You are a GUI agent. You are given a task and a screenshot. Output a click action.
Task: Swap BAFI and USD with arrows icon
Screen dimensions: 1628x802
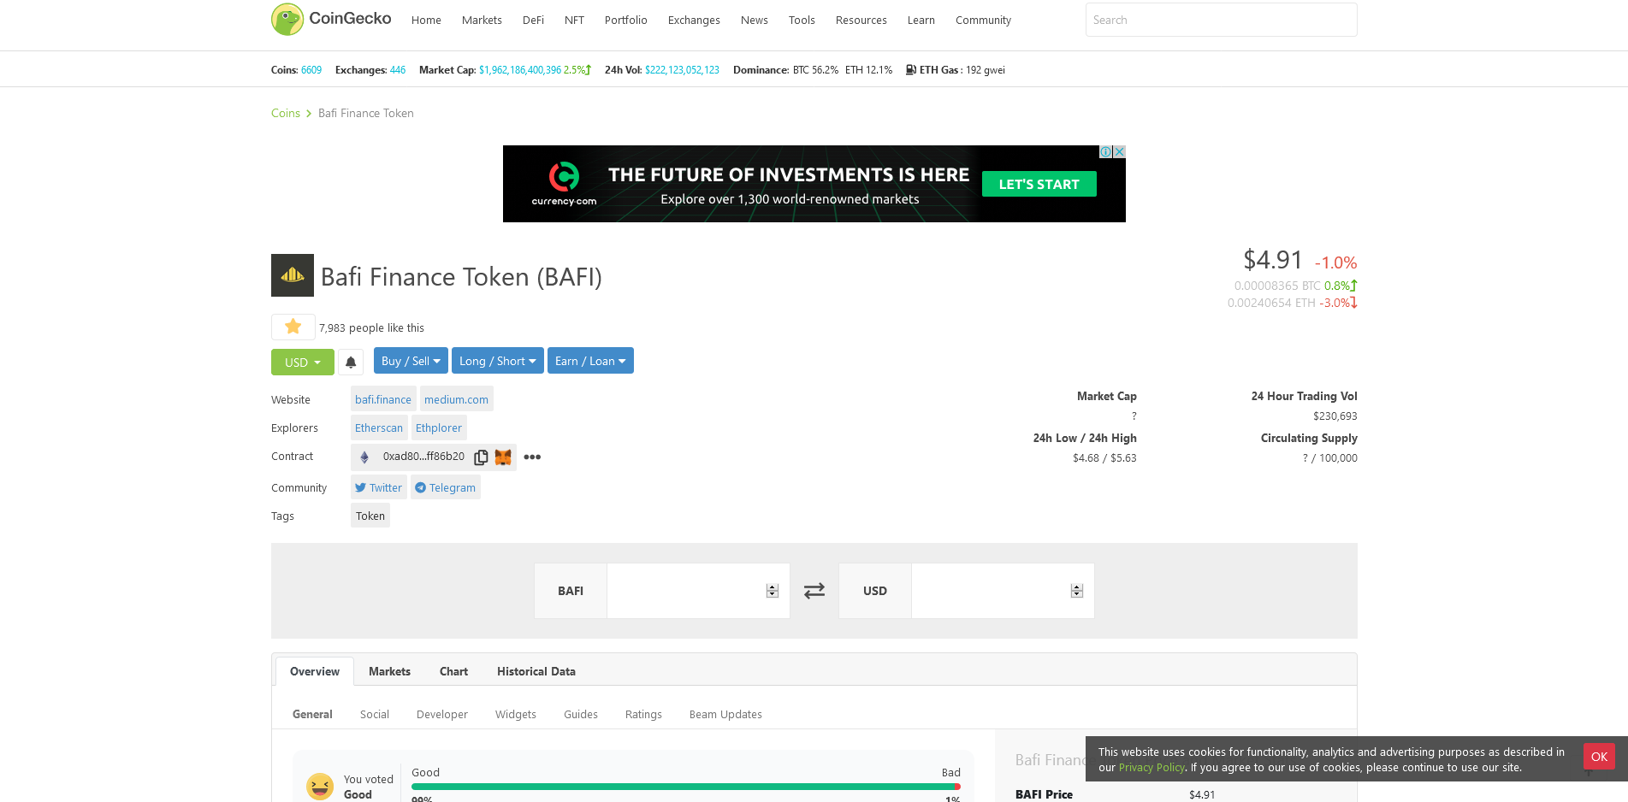pyautogui.click(x=814, y=591)
